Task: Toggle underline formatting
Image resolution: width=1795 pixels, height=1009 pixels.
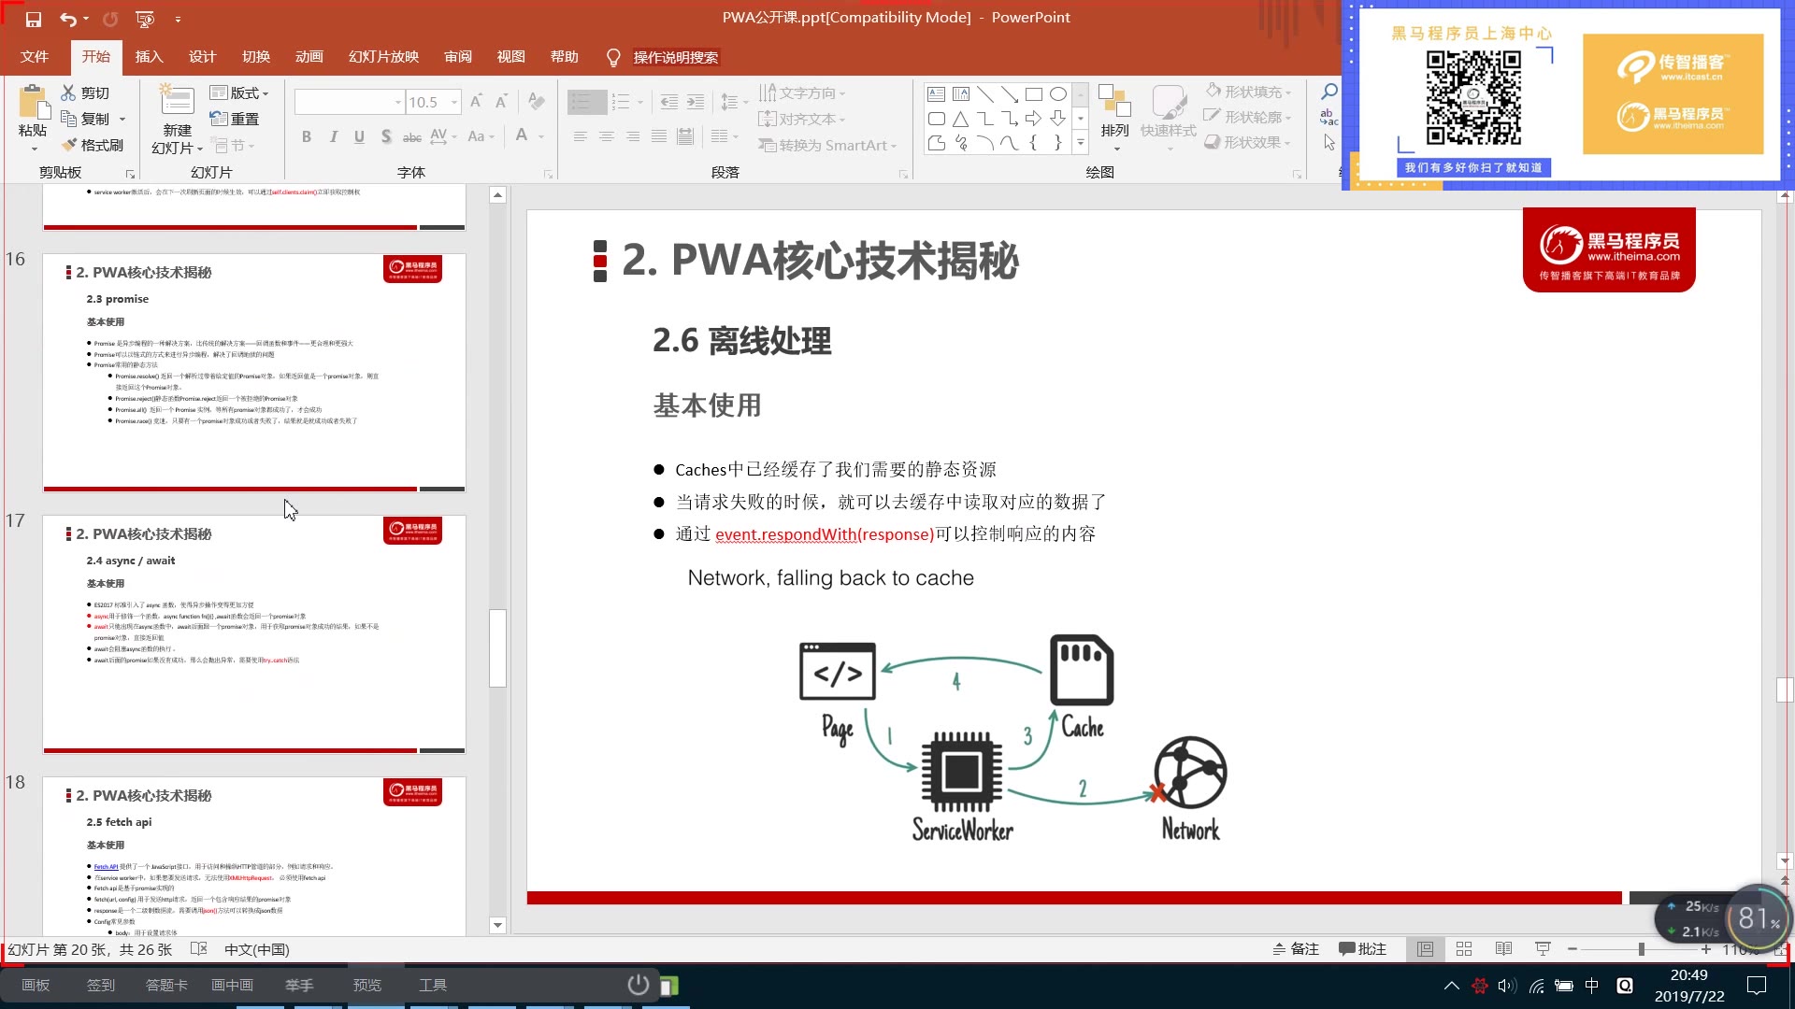Action: 359,136
